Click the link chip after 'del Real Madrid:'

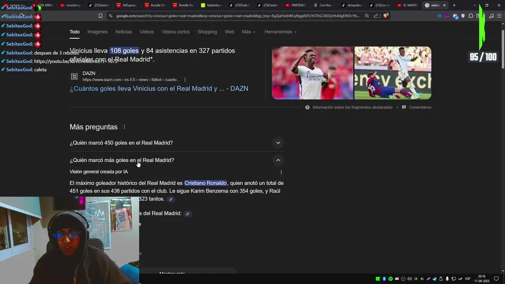[188, 214]
